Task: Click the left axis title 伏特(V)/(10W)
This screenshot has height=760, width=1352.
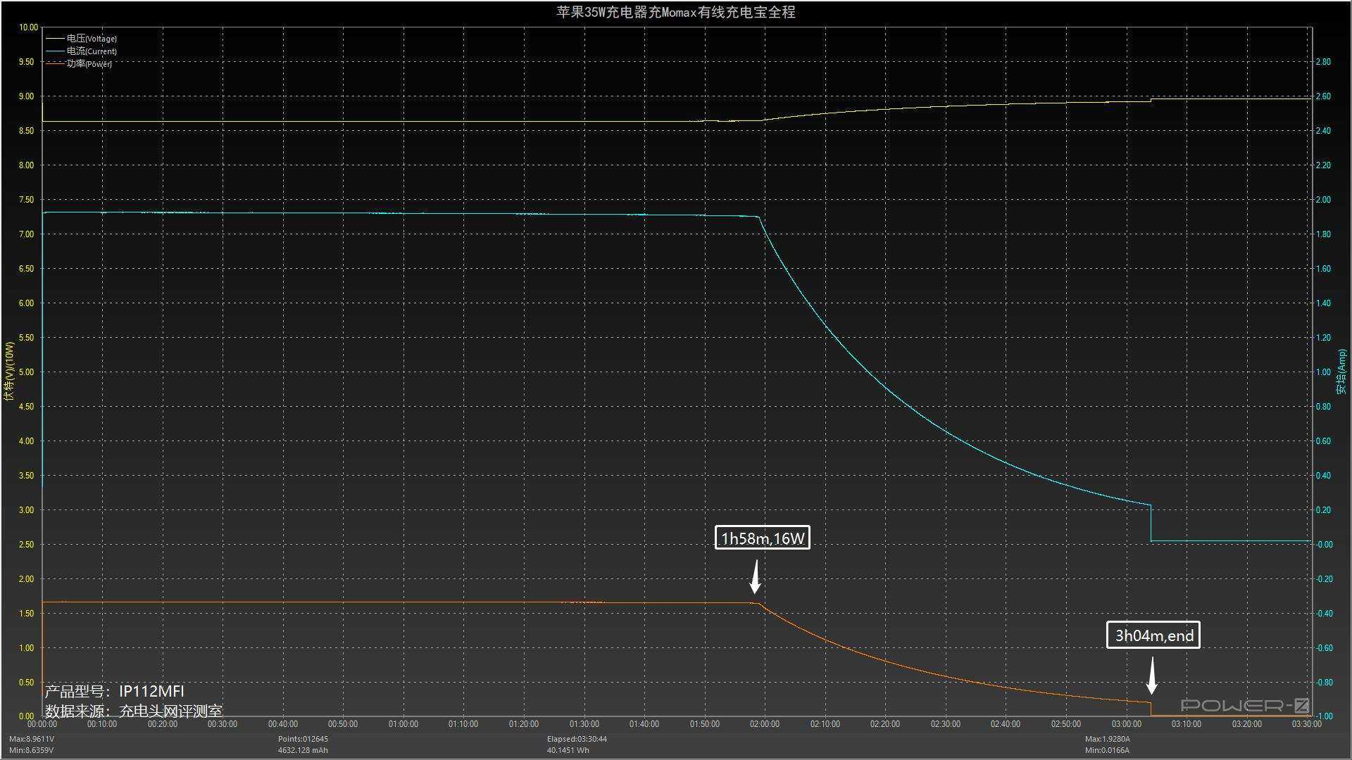Action: tap(9, 372)
